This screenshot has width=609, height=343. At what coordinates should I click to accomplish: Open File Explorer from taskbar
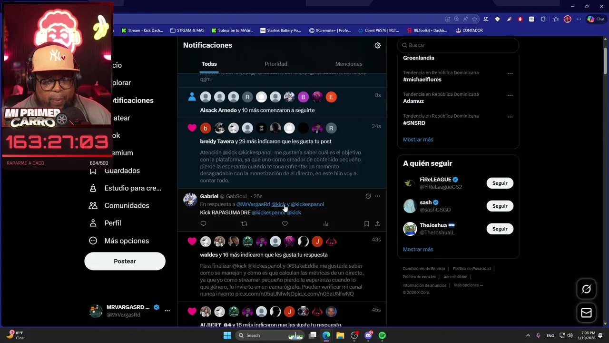[x=340, y=335]
